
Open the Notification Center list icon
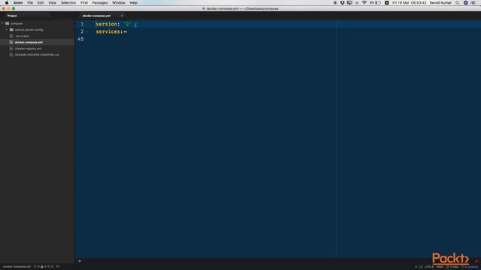click(x=473, y=3)
